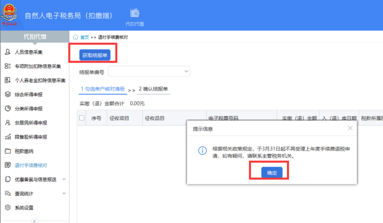Close the 提示信息 dialog with X

(x=350, y=128)
